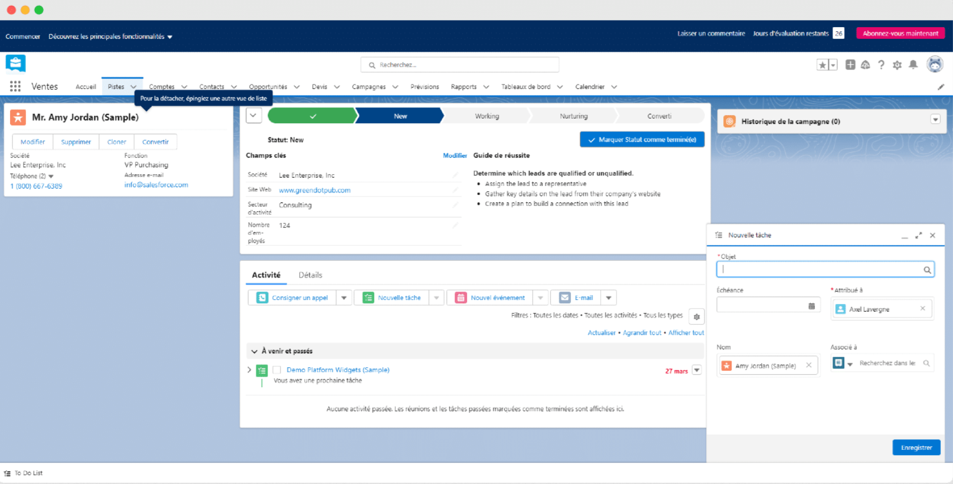Open activity timeline filter settings gear
Screen dimensions: 953x484
[x=697, y=316]
